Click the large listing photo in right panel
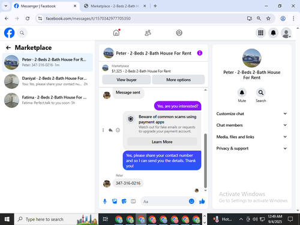This screenshot has height=225, width=300. pos(251,58)
